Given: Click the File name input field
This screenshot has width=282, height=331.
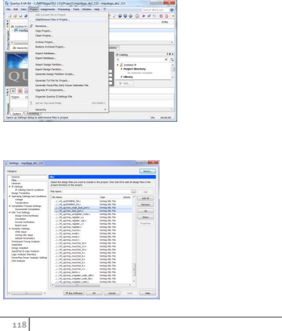Looking at the screenshot, I should pyautogui.click(x=97, y=191).
